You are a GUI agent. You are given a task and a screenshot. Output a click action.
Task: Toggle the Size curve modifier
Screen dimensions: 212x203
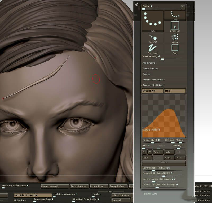click(175, 91)
